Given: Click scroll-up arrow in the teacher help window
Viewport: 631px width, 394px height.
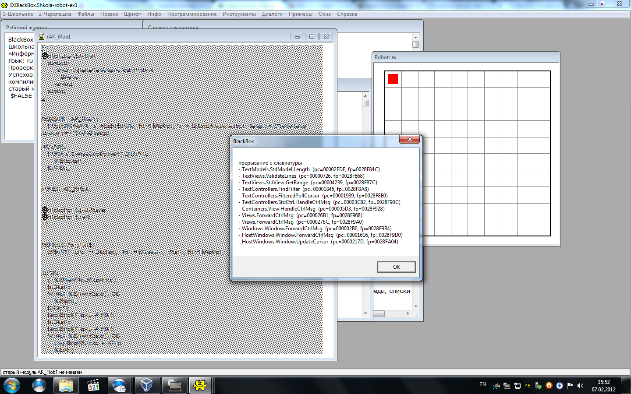Looking at the screenshot, I should pyautogui.click(x=416, y=37).
